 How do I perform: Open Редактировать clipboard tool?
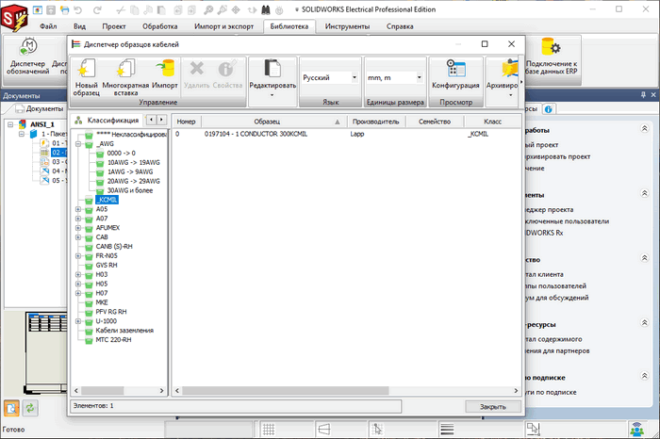coord(272,69)
